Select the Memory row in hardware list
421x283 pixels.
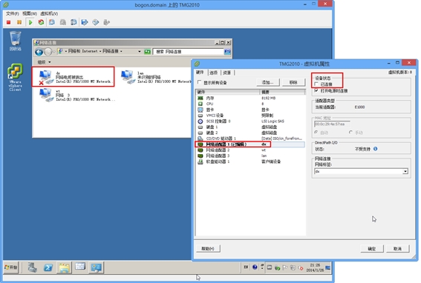tap(250, 98)
